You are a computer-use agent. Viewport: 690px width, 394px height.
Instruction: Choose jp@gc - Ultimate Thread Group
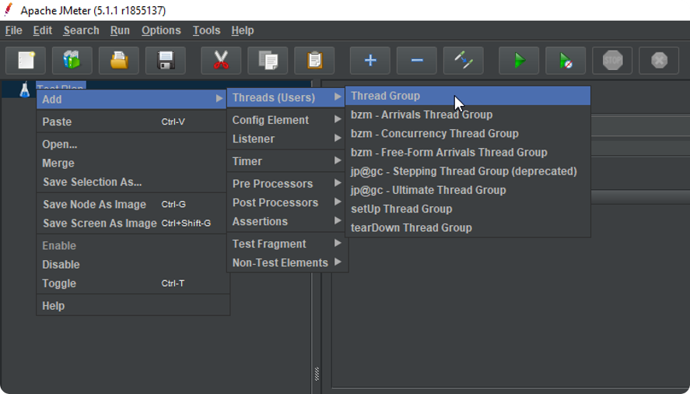(x=468, y=191)
